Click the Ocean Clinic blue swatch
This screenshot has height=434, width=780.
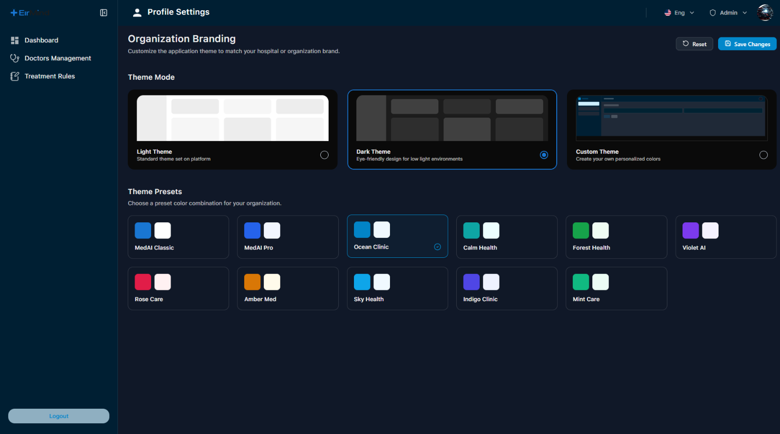click(362, 230)
